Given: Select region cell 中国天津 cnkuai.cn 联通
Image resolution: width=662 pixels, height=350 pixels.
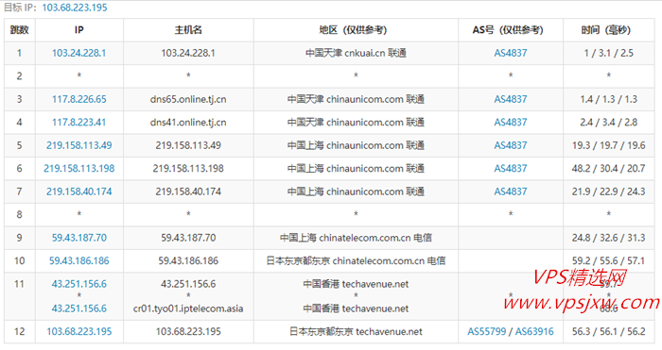Looking at the screenshot, I should (x=356, y=53).
